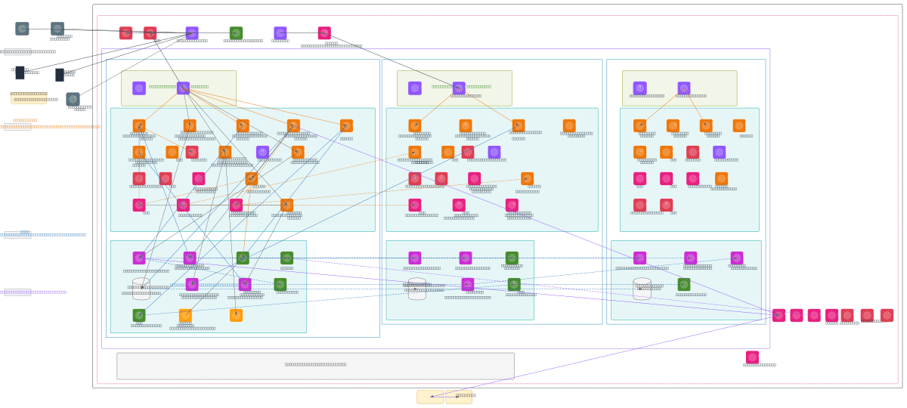Select the last red node in the far-right row
Screen dimensions: 907x408
click(x=887, y=315)
